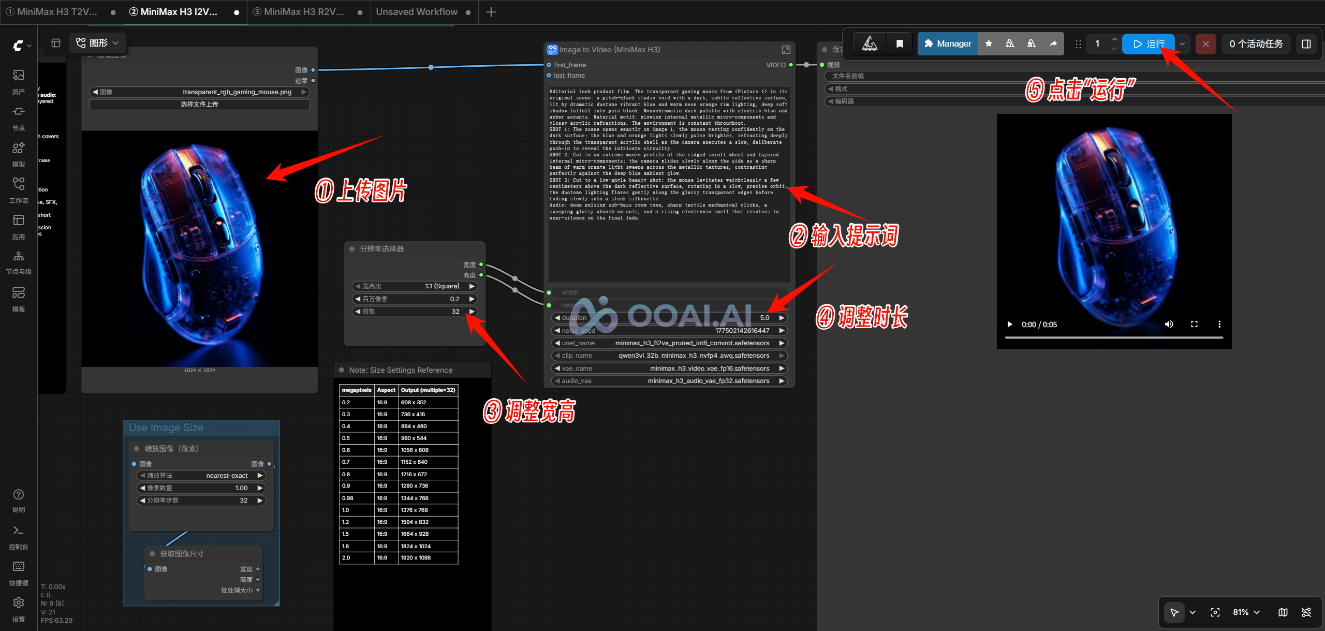Image resolution: width=1325 pixels, height=631 pixels.
Task: Click 选择文件上传 to upload an image
Action: click(x=199, y=105)
